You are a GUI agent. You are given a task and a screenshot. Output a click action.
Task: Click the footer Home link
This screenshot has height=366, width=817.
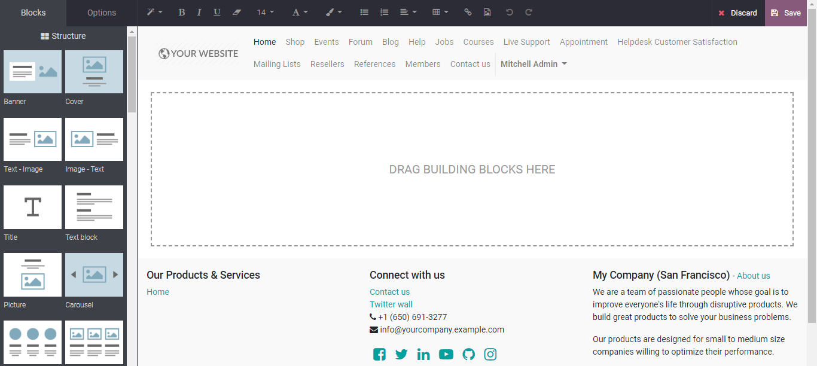158,292
